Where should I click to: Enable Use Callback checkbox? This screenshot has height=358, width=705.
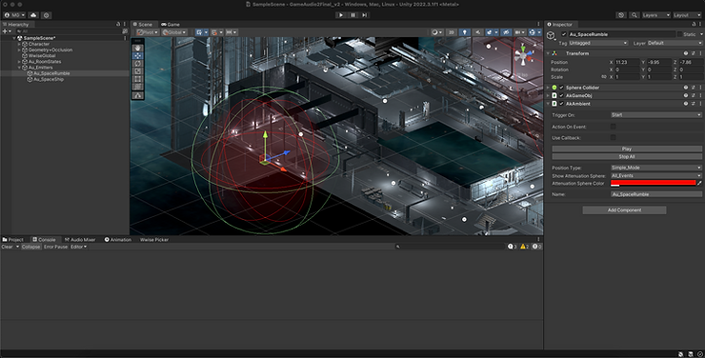click(x=614, y=137)
